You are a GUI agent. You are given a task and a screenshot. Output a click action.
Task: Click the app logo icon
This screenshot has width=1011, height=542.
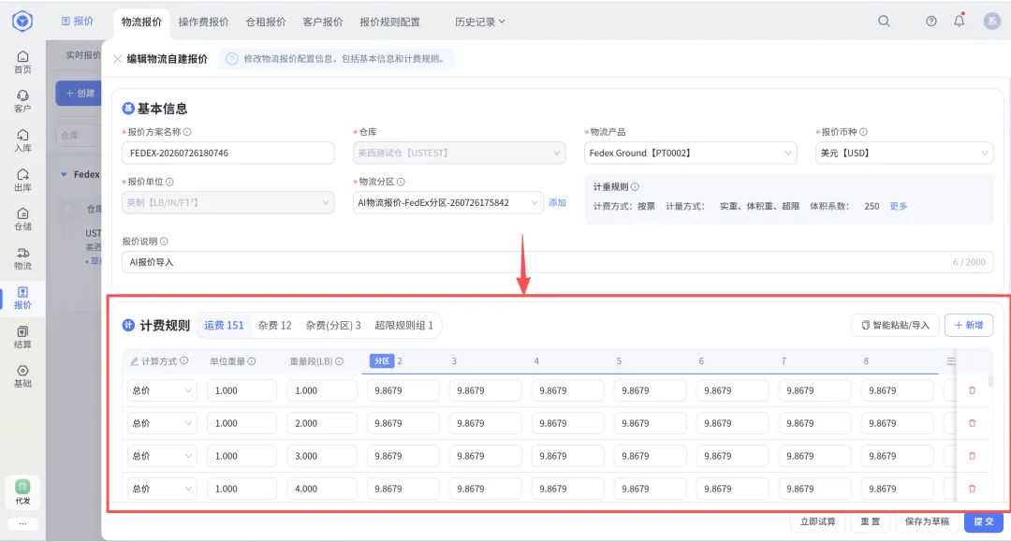tap(22, 22)
